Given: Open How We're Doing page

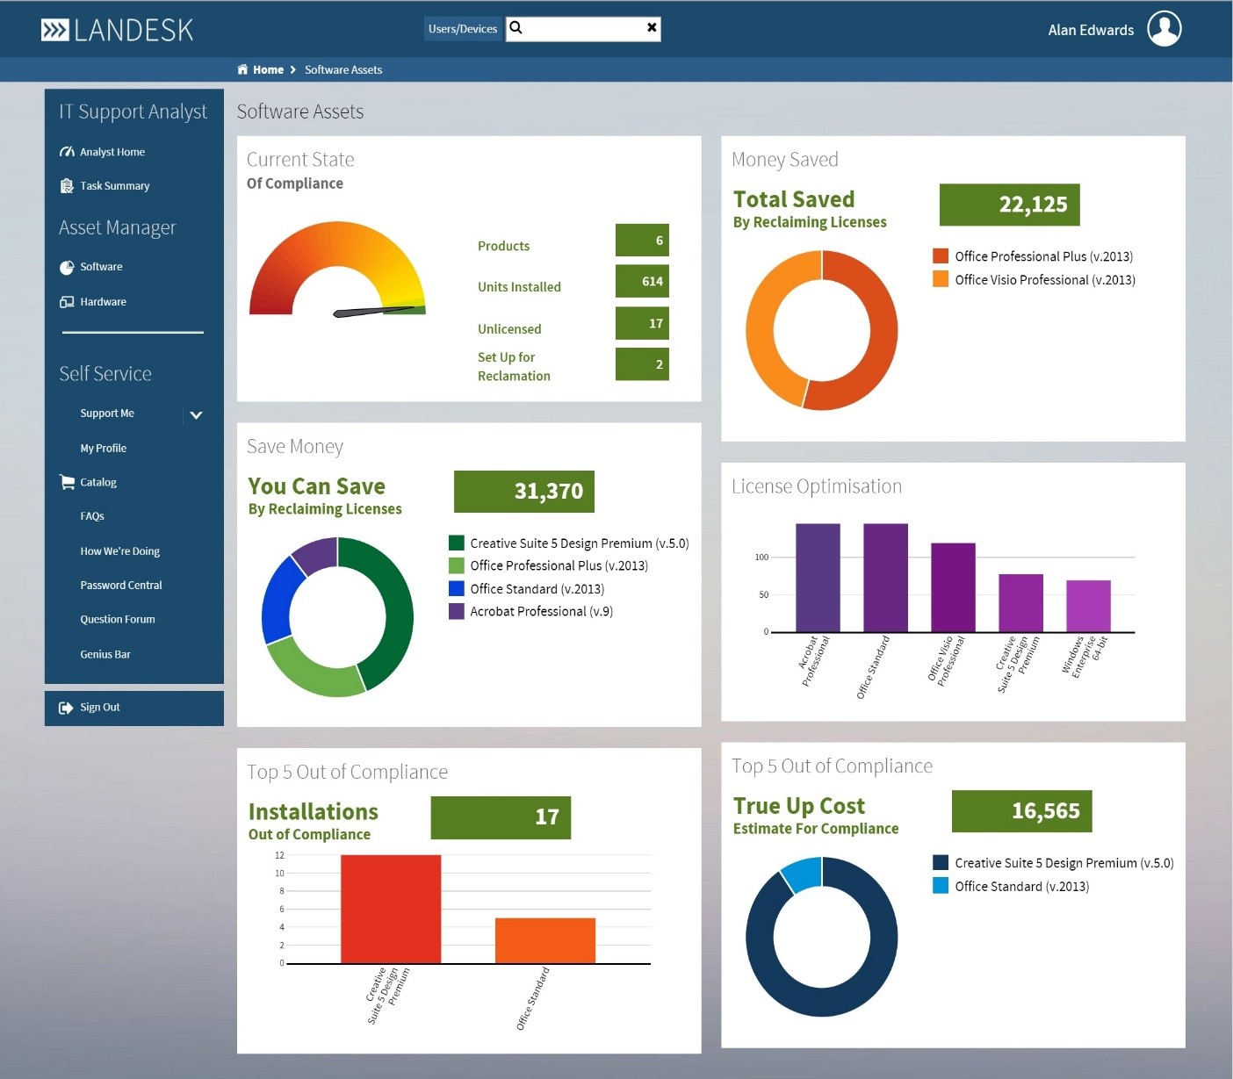Looking at the screenshot, I should click(120, 551).
